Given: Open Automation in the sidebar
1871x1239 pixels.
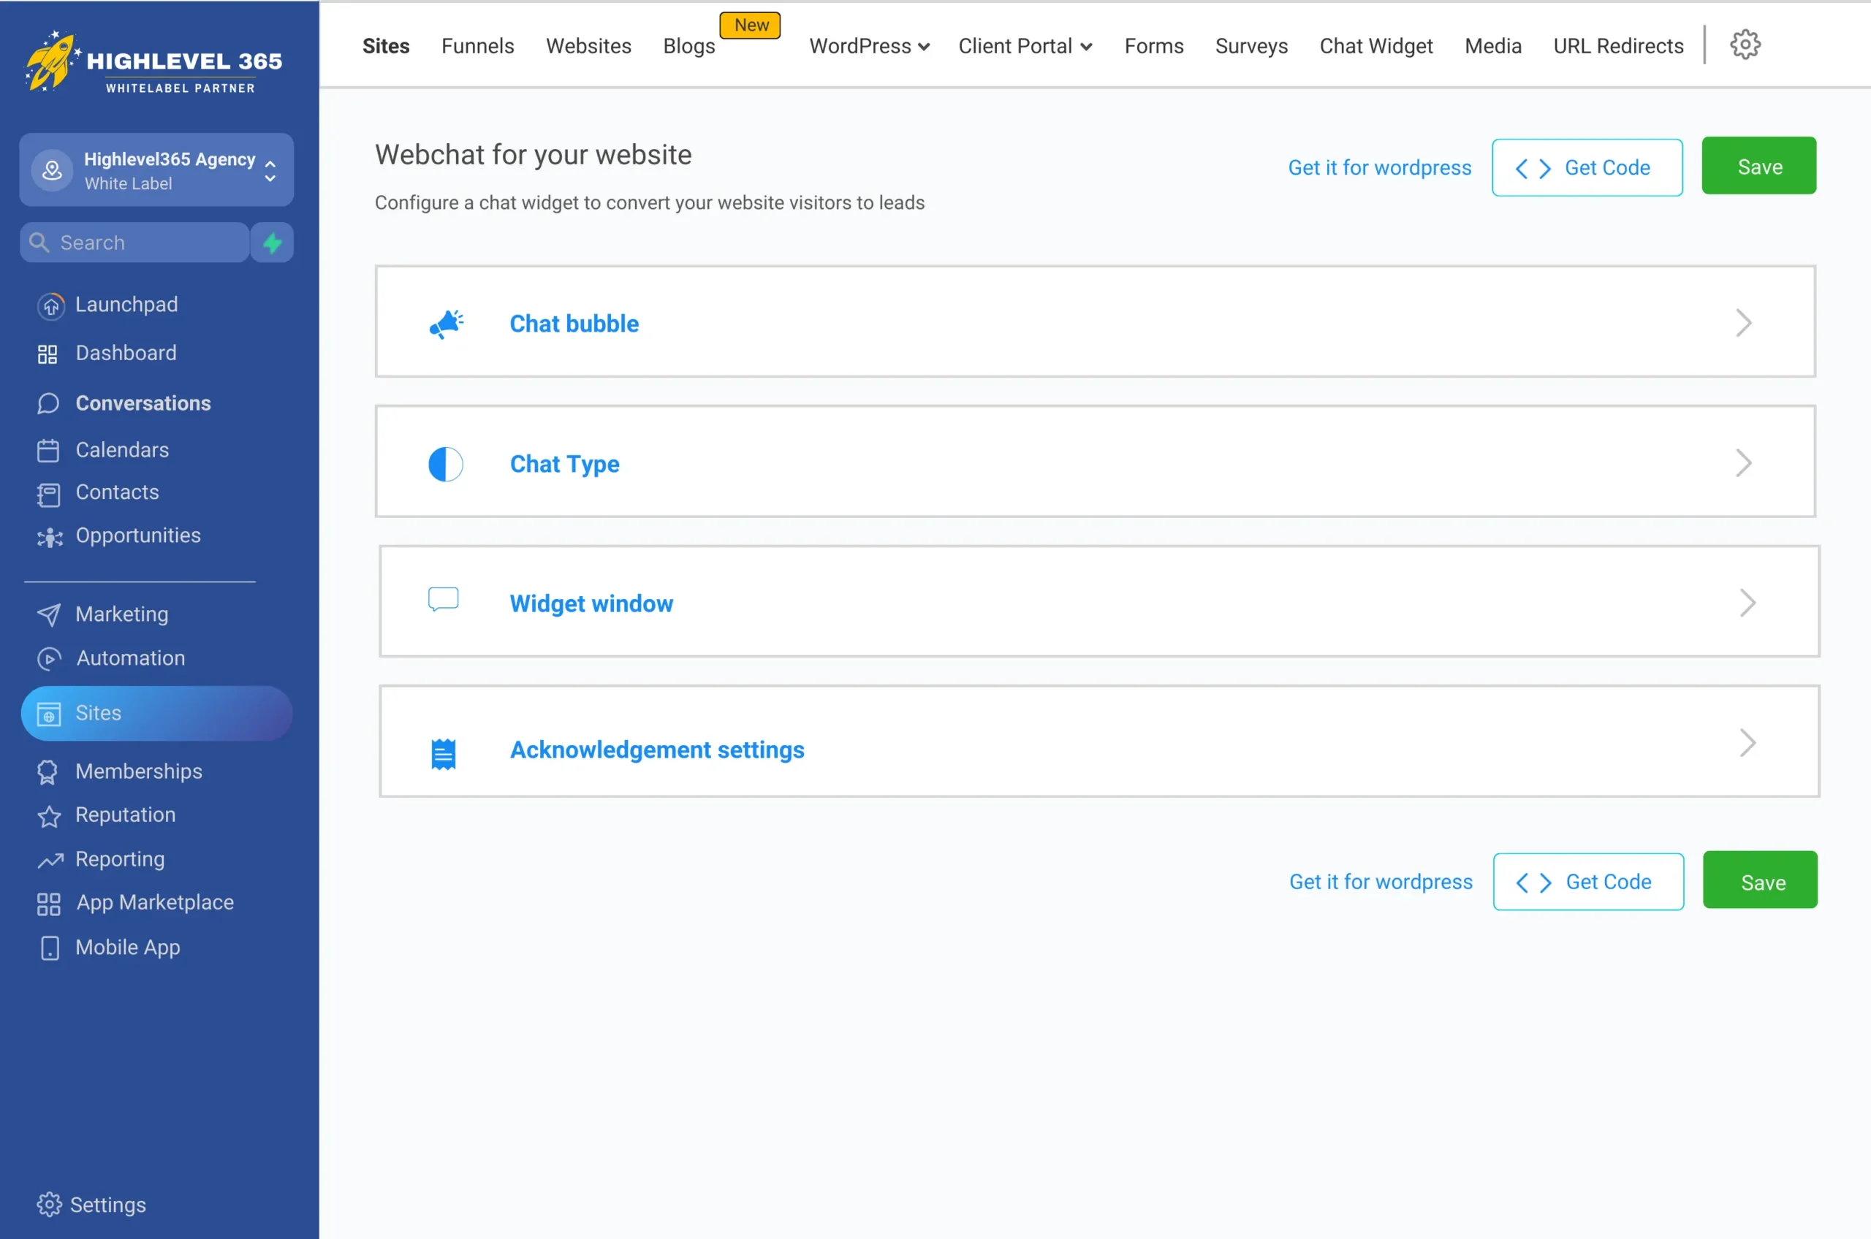Looking at the screenshot, I should (x=130, y=658).
